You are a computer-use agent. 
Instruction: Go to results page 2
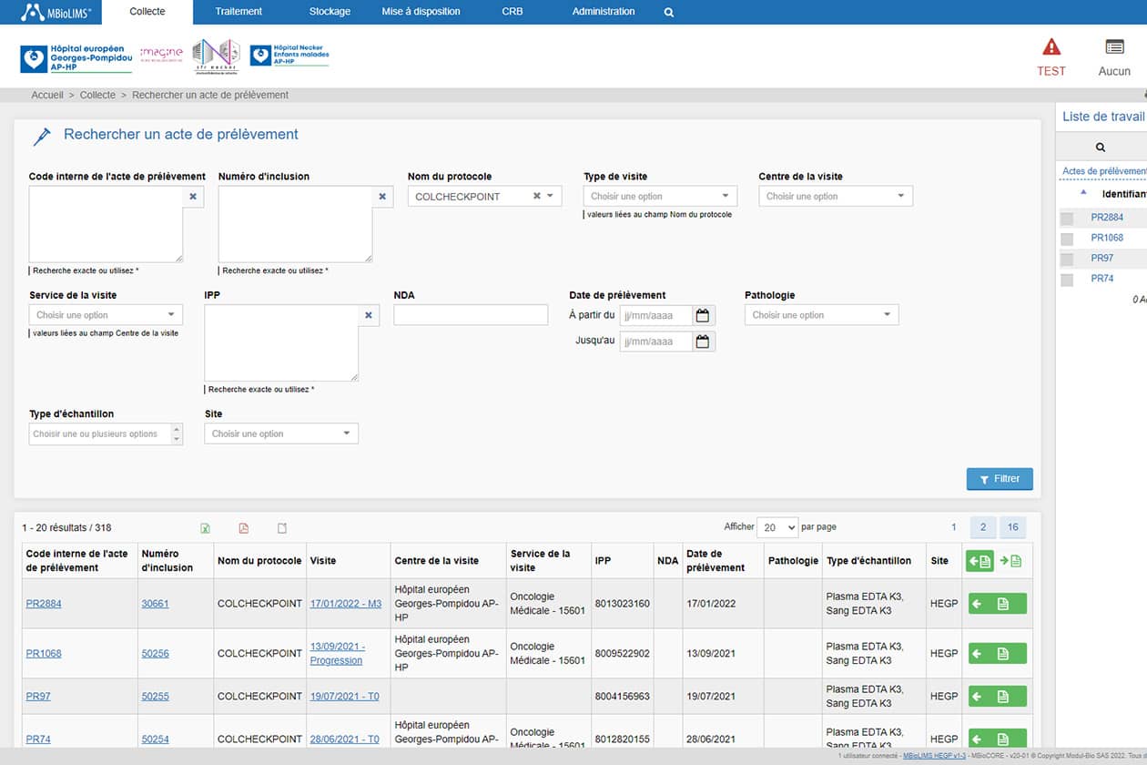983,527
